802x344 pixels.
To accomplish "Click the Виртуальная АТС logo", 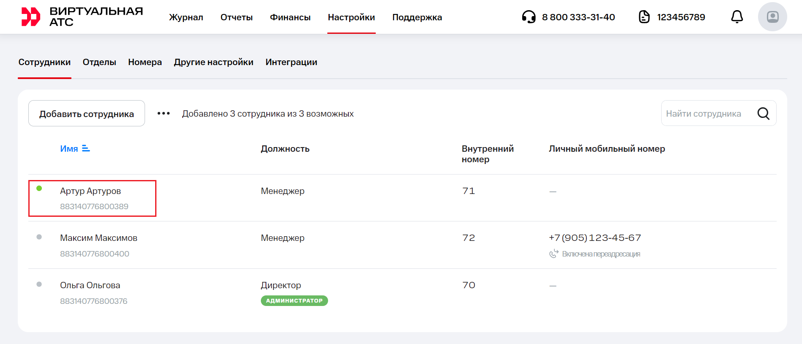I will 82,17.
